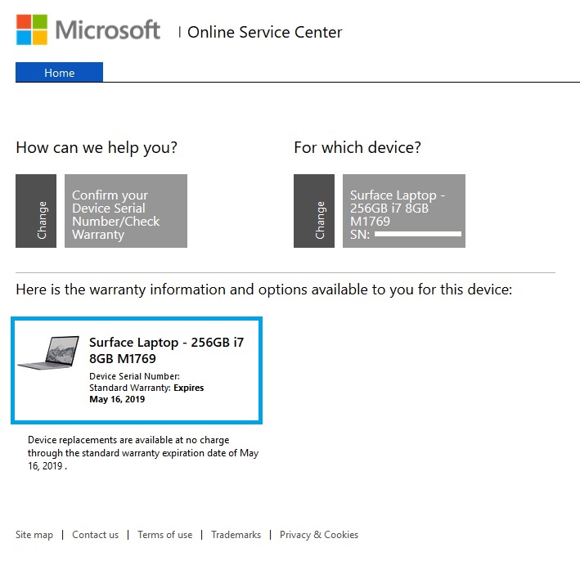
Task: Select the Confirm your Device Serial Number/Check Warranty tile
Action: 126,211
